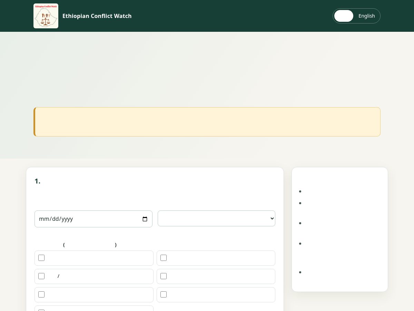Expand the empty dropdown beside the date field
414x311 pixels.
tap(216, 218)
